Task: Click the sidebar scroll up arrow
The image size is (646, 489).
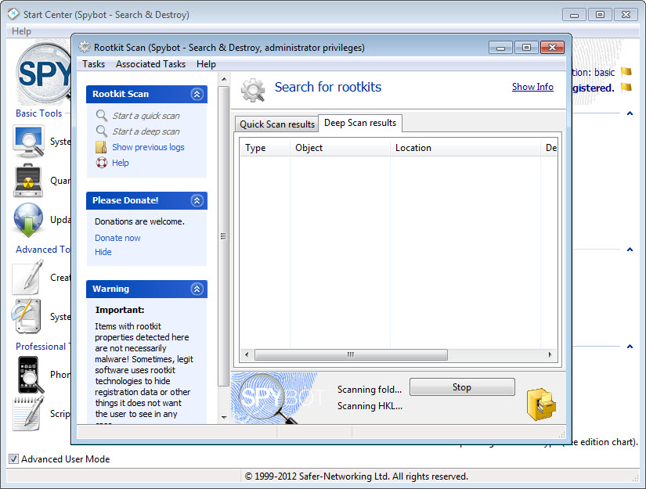Action: pyautogui.click(x=224, y=78)
